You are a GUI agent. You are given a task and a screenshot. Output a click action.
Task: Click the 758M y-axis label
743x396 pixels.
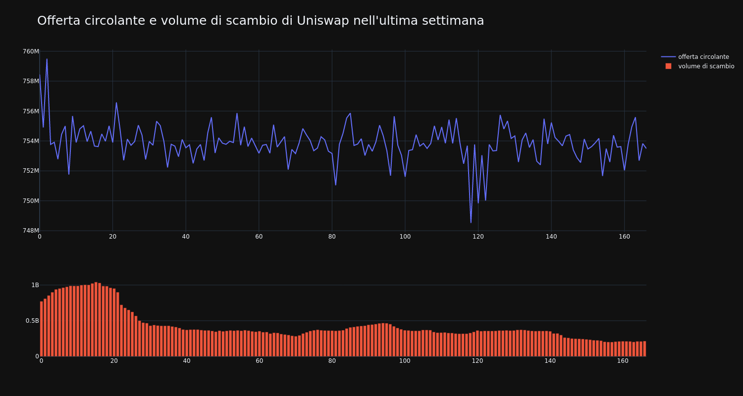[31, 81]
